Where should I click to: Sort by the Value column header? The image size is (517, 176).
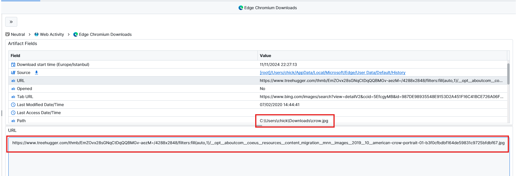(265, 56)
